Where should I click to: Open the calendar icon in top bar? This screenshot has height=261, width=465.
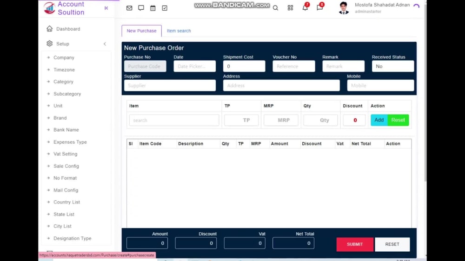153,8
